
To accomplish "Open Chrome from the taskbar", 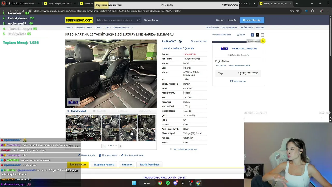I will click(x=160, y=183).
